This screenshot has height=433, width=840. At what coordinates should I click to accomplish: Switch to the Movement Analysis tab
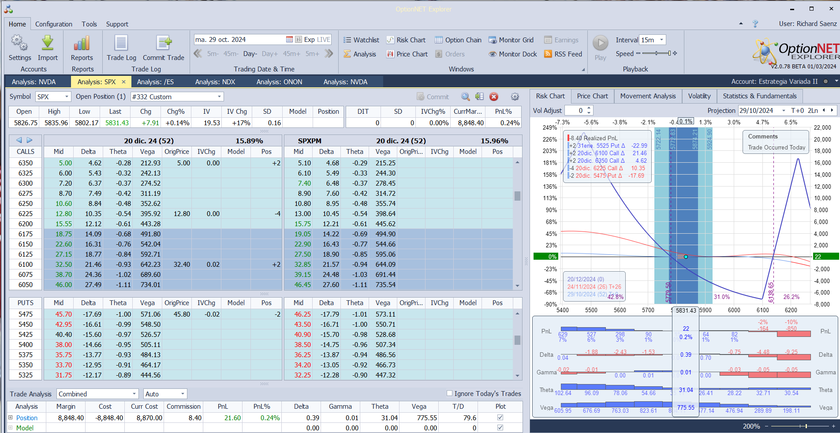coord(648,96)
